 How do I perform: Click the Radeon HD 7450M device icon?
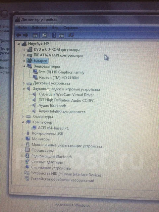pos(35,77)
